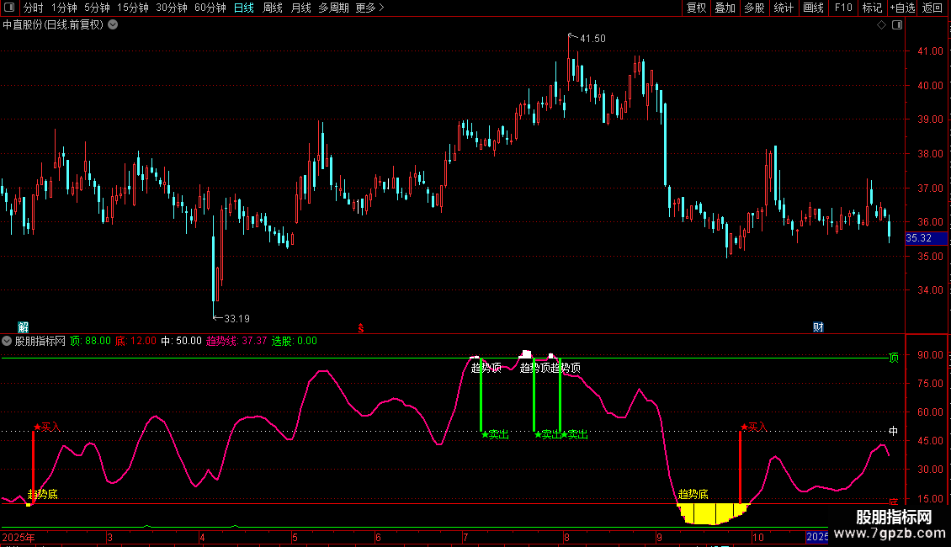Switch to 分时 intraday view
Viewport: 951px width, 547px height.
click(34, 8)
